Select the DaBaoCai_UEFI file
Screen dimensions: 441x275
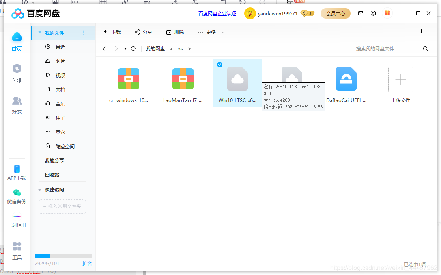tap(346, 85)
